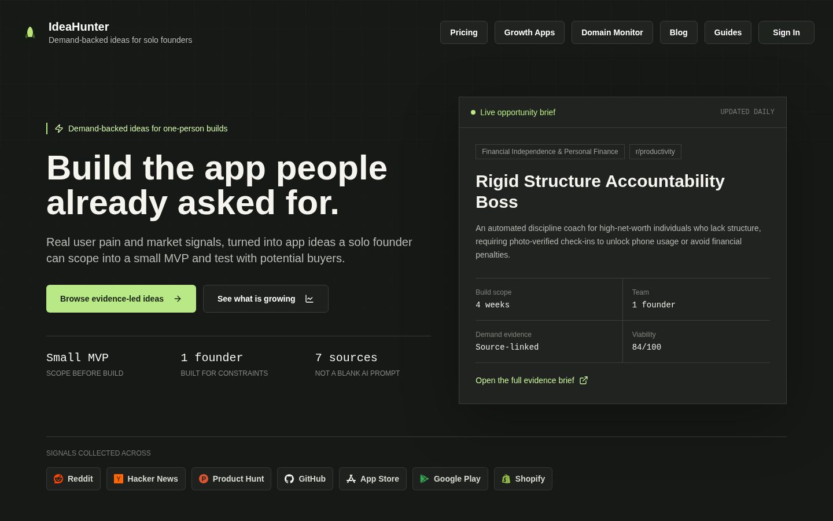Click the external link icon beside evidence brief
833x521 pixels.
tap(584, 380)
